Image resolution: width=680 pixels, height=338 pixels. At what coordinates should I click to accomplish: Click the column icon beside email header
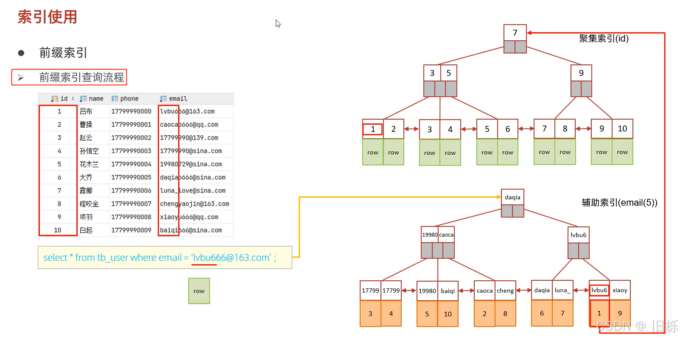tap(163, 99)
